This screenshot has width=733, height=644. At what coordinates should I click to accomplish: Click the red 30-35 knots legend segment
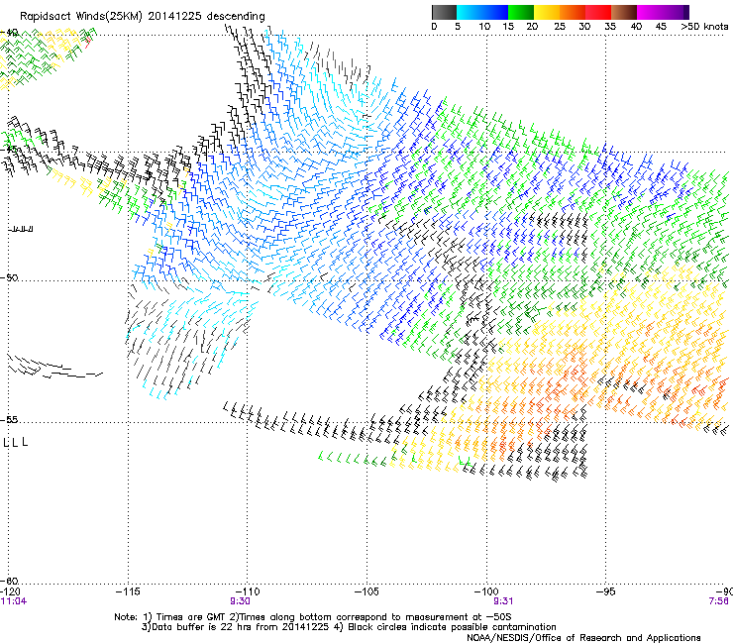[x=598, y=12]
